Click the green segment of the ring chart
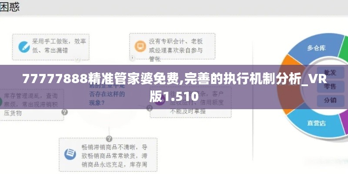Viewport: 348px width, 174px height. pyautogui.click(x=344, y=48)
